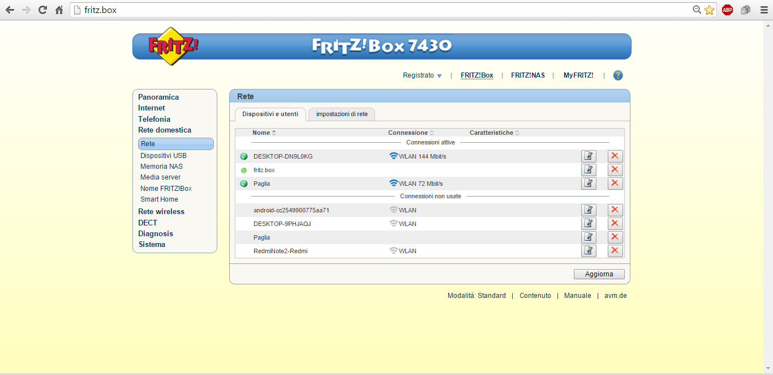Click the edit icon for DESKTOP-DN9L0KG
This screenshot has height=375, width=773.
589,156
